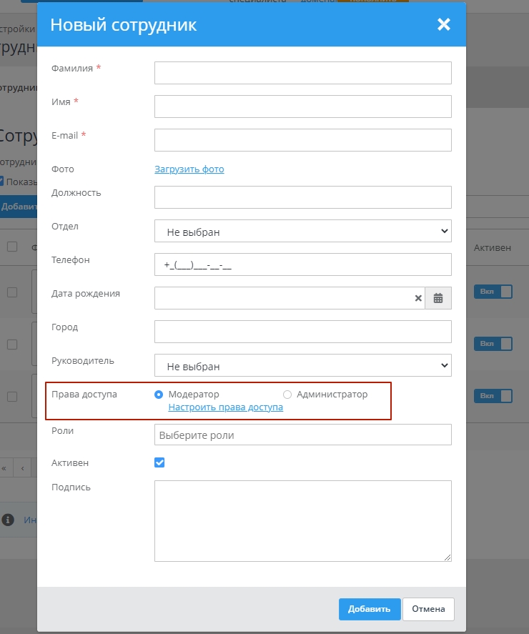Expand the Отдел dropdown
This screenshot has width=529, height=634.
(302, 231)
